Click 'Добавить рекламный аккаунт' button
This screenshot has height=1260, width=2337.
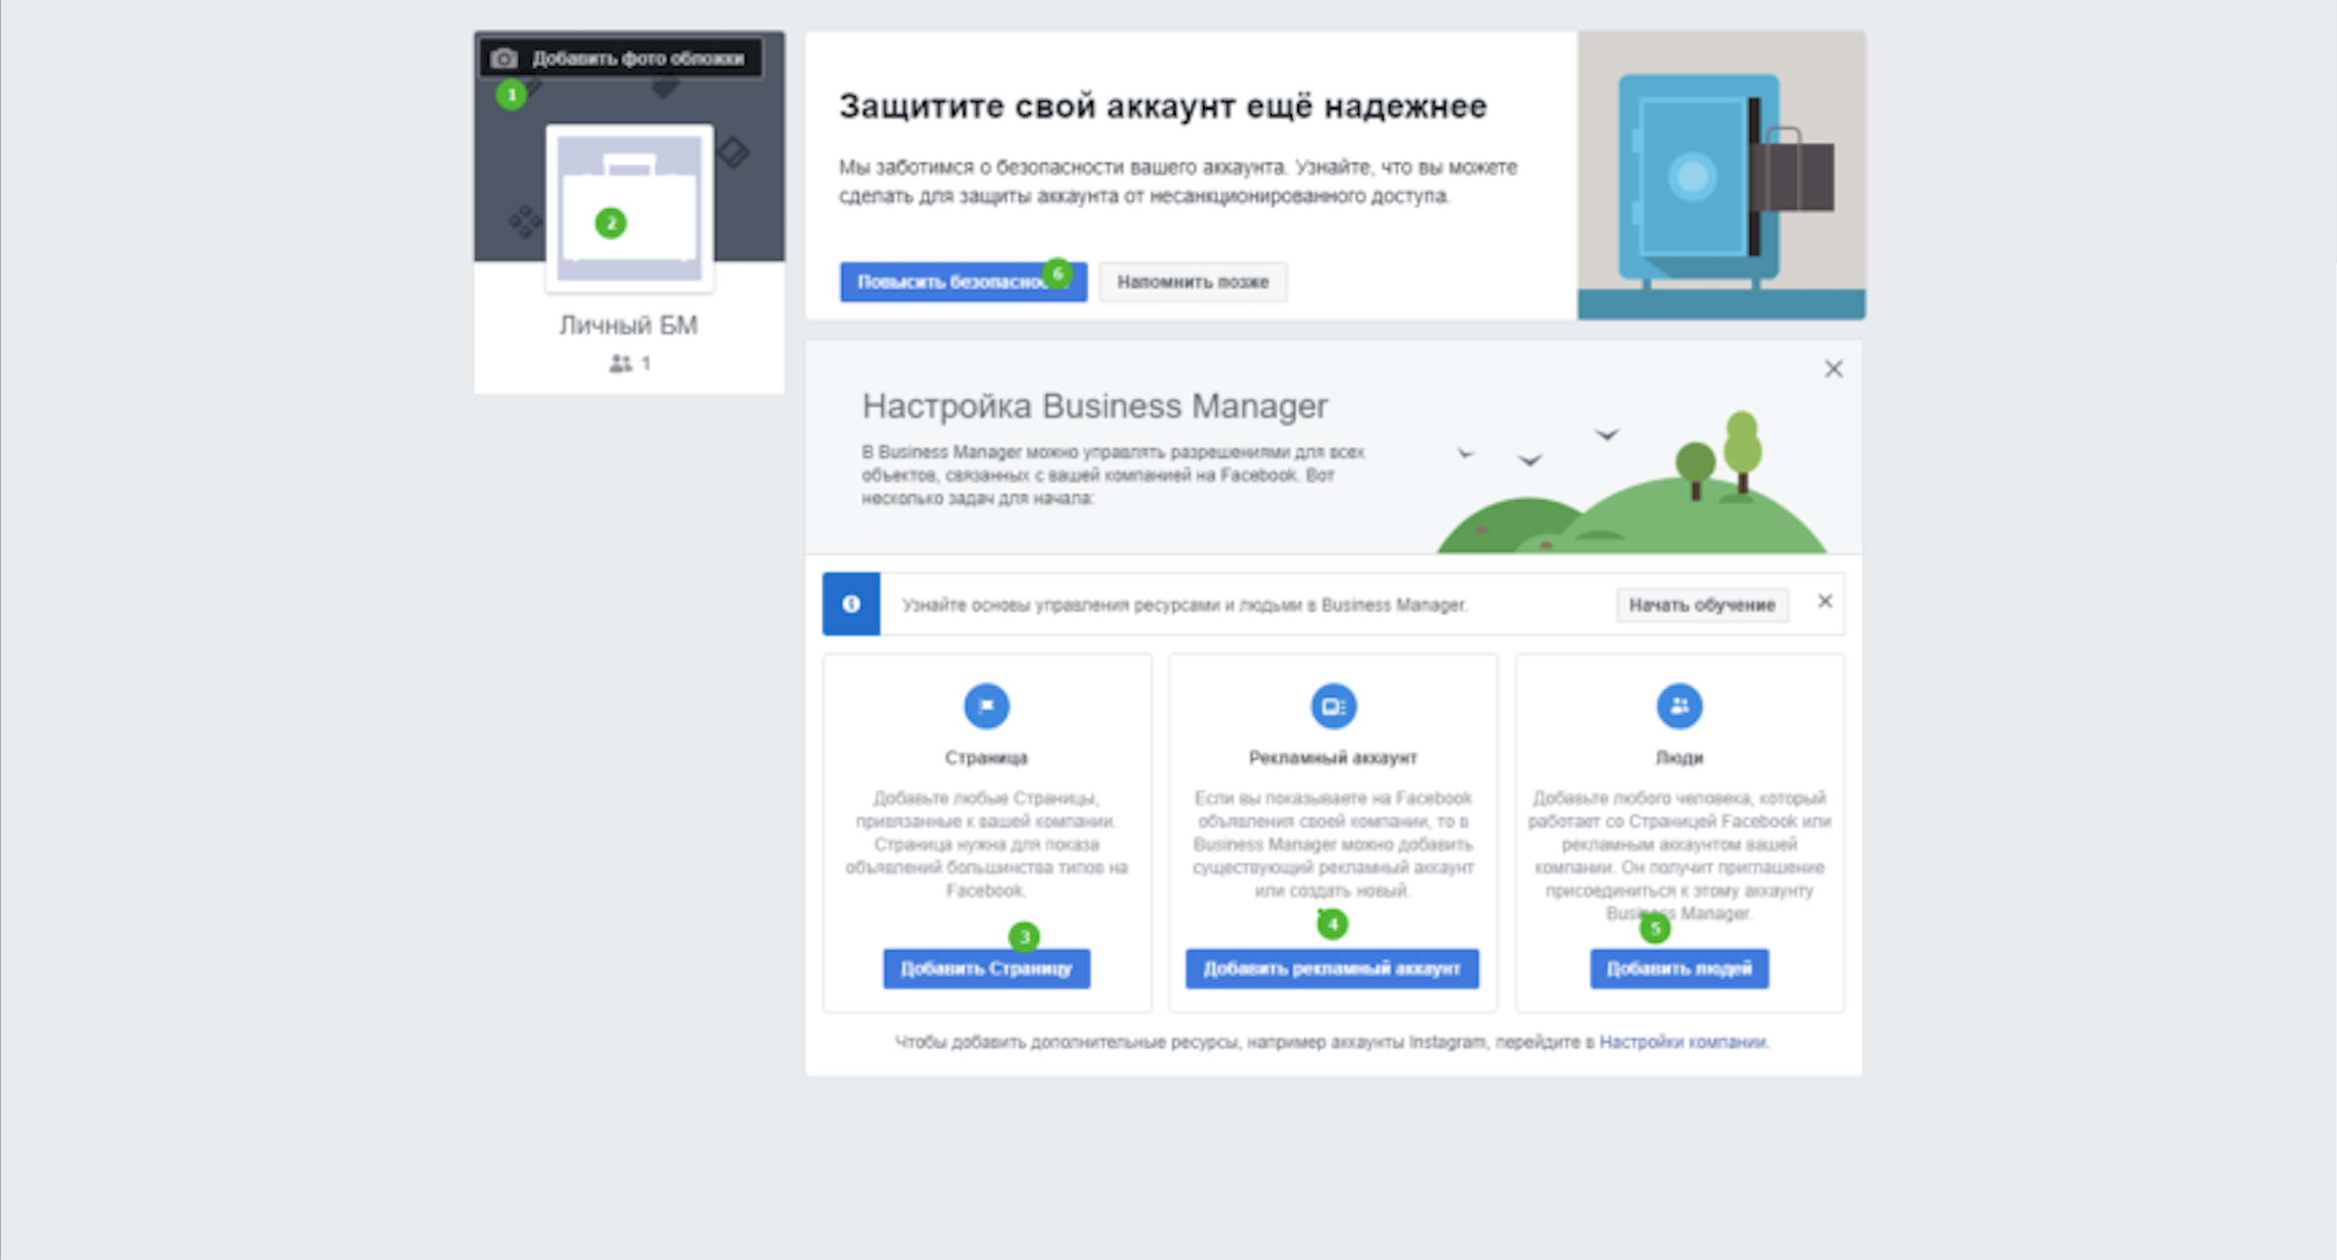click(x=1332, y=968)
